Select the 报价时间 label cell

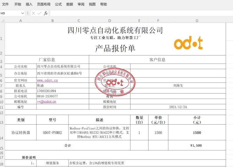pyautogui.click(x=110, y=107)
